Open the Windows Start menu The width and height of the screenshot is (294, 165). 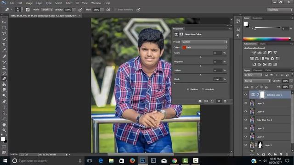pos(5,161)
